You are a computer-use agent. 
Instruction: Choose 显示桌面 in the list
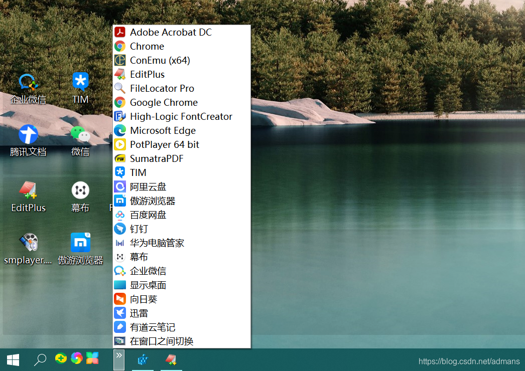click(x=182, y=285)
